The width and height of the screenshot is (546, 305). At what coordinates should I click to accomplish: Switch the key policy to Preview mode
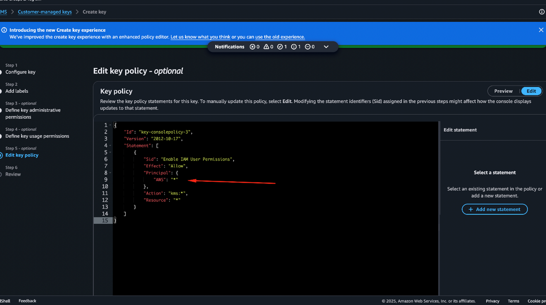tap(503, 91)
